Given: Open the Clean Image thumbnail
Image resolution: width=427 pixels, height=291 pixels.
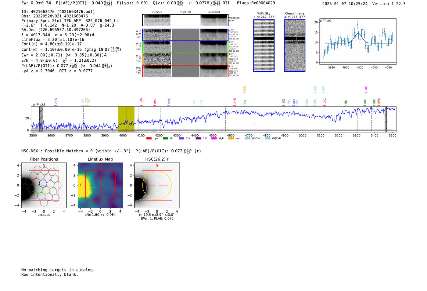Looking at the screenshot, I should [x=295, y=45].
